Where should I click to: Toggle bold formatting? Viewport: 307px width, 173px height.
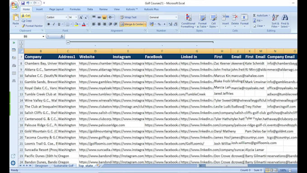49,24
